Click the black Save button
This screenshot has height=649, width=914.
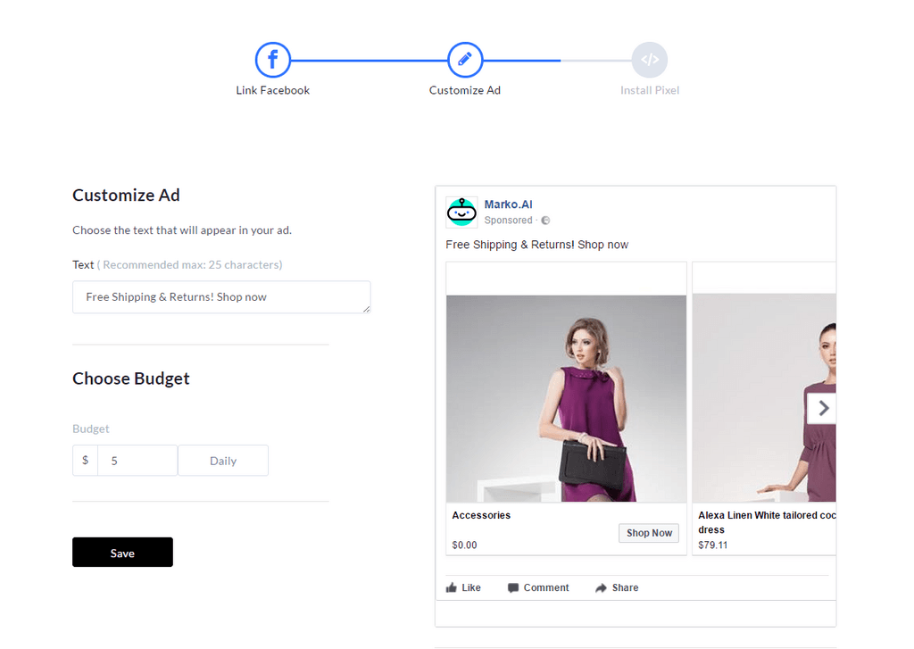point(122,553)
